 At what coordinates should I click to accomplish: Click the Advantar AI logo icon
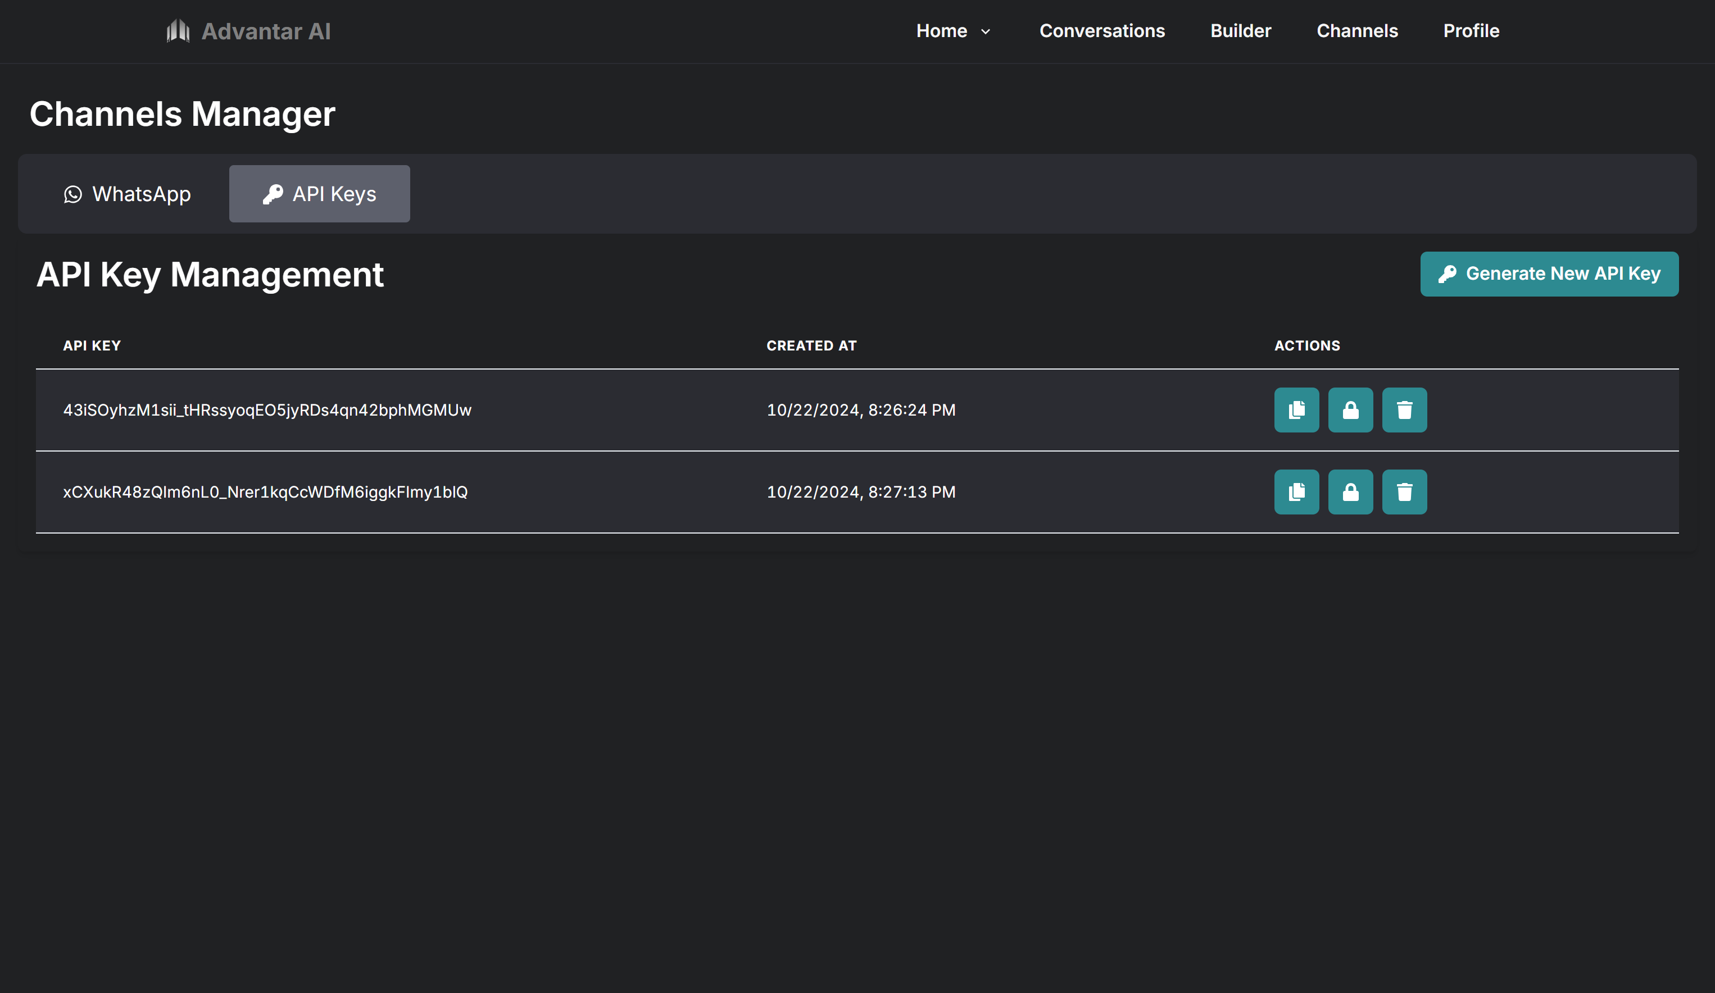(178, 30)
